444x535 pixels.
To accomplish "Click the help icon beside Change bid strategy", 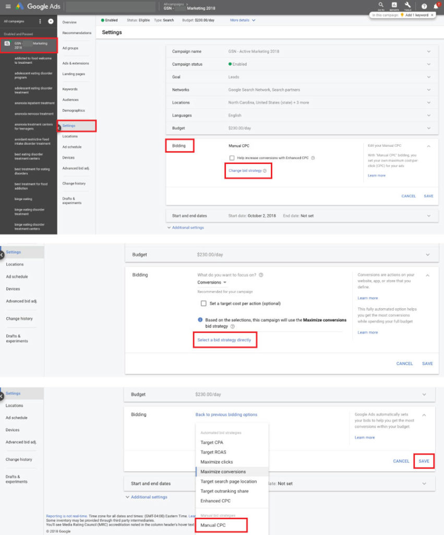I will (265, 171).
